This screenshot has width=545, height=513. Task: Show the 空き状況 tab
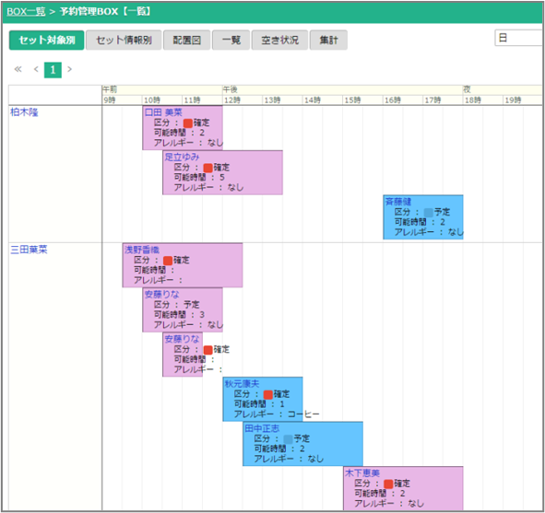(279, 41)
